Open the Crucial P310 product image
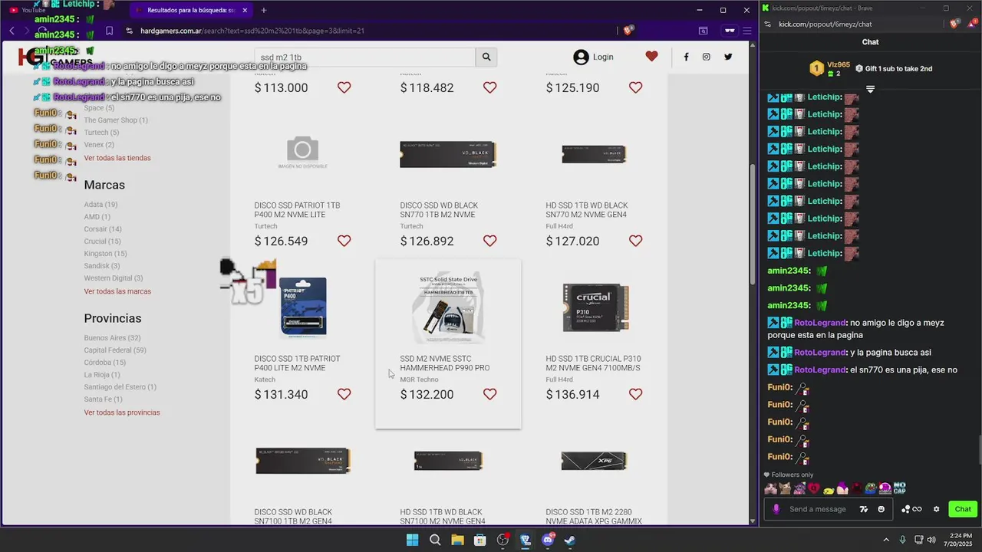 pyautogui.click(x=594, y=307)
